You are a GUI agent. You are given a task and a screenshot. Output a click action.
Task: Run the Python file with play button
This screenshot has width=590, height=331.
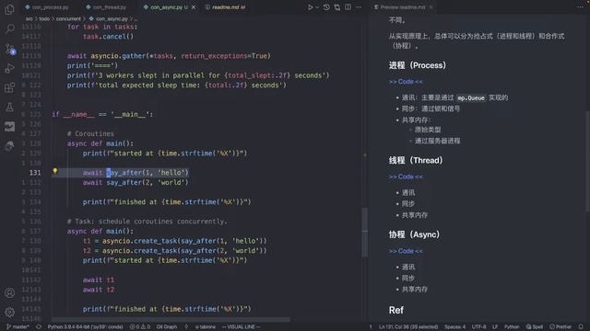[x=310, y=7]
